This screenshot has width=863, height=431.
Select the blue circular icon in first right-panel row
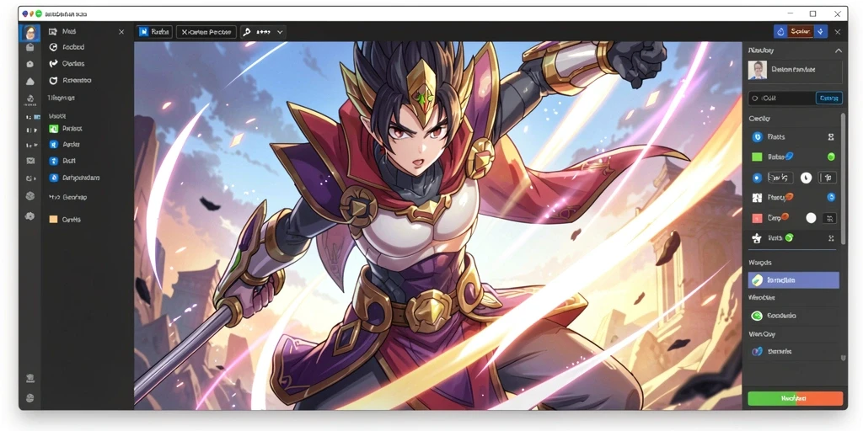[757, 137]
